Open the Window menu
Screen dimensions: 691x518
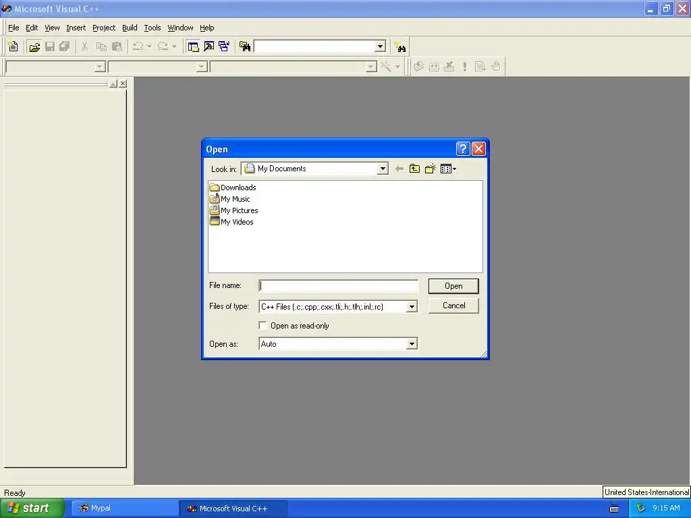[180, 28]
